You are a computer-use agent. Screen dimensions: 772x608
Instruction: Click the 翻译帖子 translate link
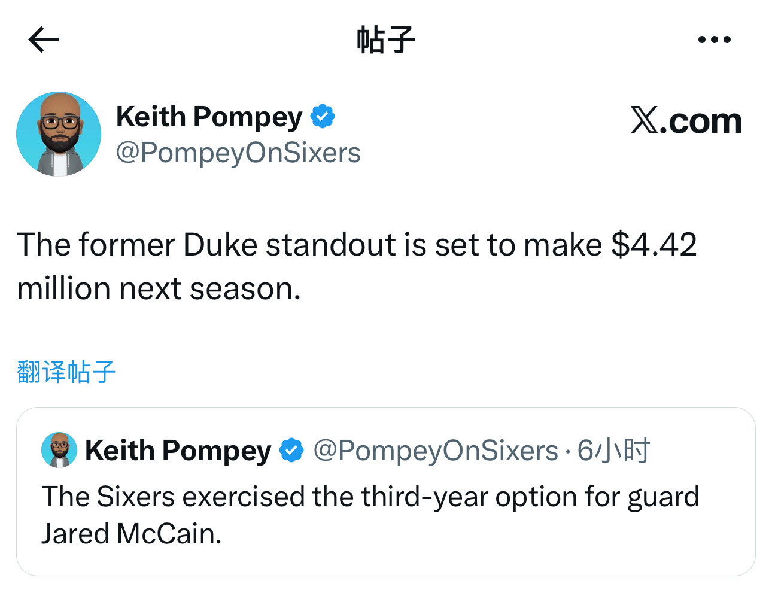tap(66, 372)
